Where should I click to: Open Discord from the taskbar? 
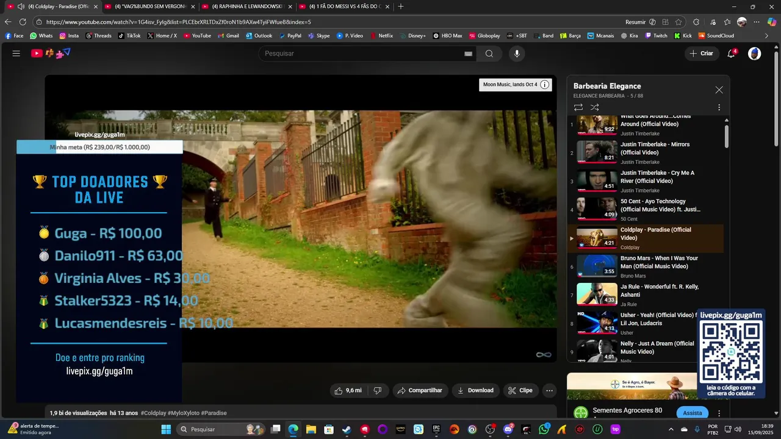pos(508,429)
